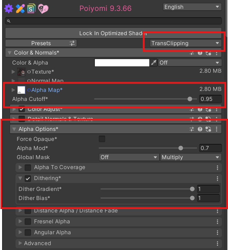Open Advanced section three-dot menu
The image size is (228, 250).
[x=217, y=243]
